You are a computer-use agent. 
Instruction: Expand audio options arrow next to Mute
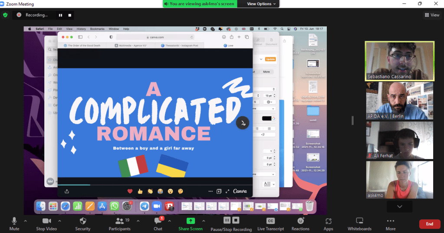pyautogui.click(x=25, y=220)
